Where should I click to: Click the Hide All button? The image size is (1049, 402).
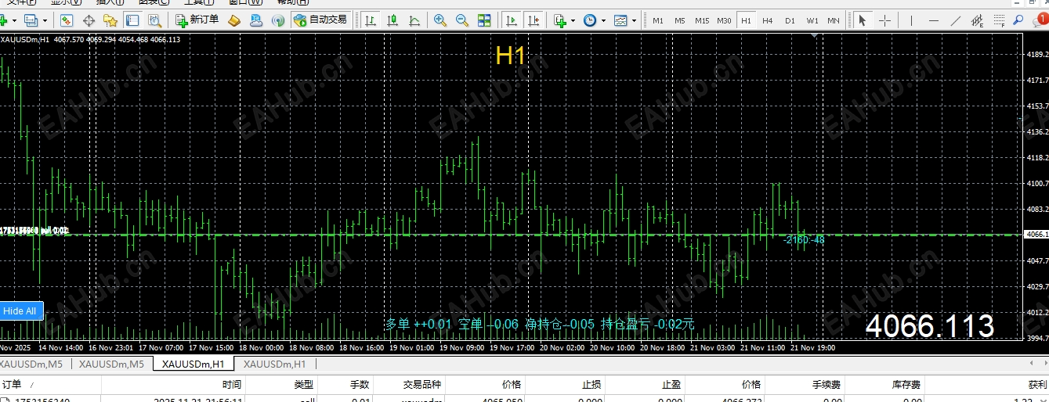[x=20, y=310]
